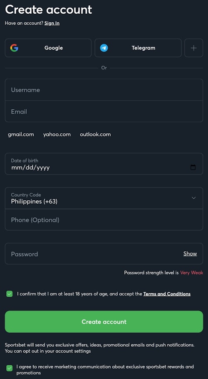
Task: Click the Telegram paper-plane icon
Action: 104,48
